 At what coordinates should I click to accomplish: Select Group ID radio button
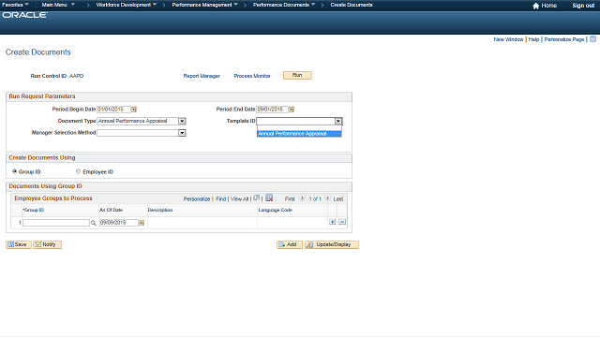click(x=15, y=171)
